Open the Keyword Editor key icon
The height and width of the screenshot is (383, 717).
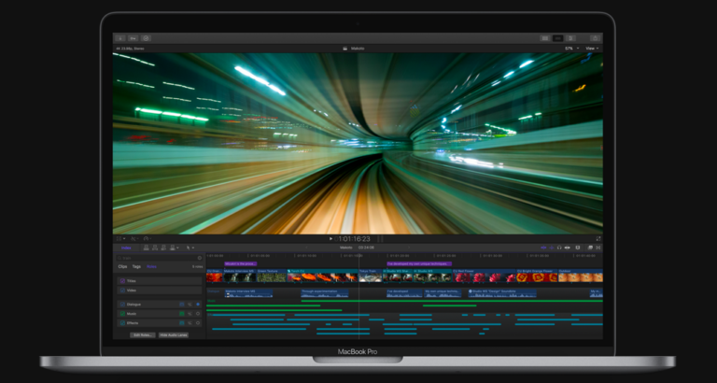[x=134, y=38]
